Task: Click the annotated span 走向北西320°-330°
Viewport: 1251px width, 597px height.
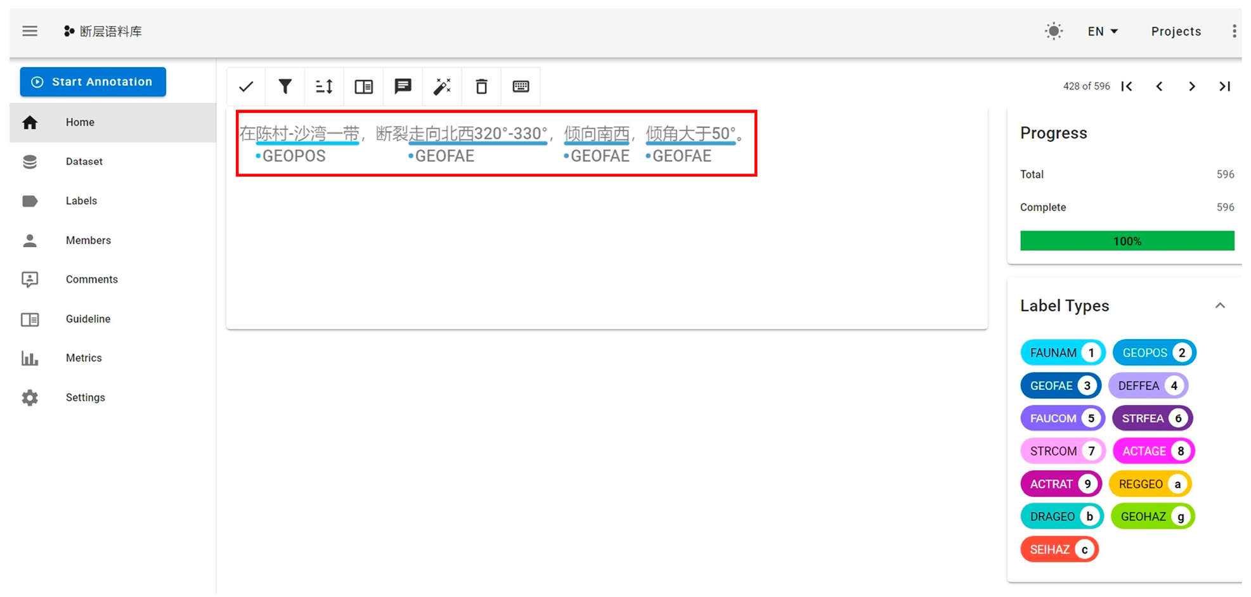Action: click(477, 134)
